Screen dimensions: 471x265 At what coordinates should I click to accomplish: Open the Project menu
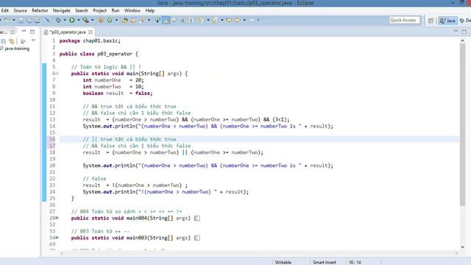tap(100, 10)
